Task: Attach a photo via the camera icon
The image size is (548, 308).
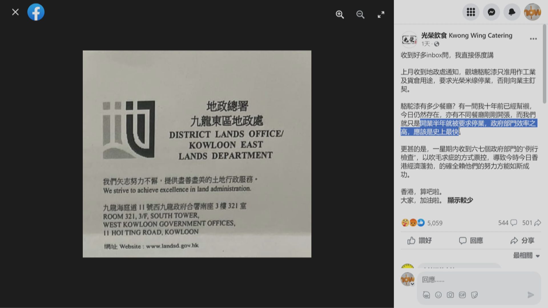Action: [450, 295]
